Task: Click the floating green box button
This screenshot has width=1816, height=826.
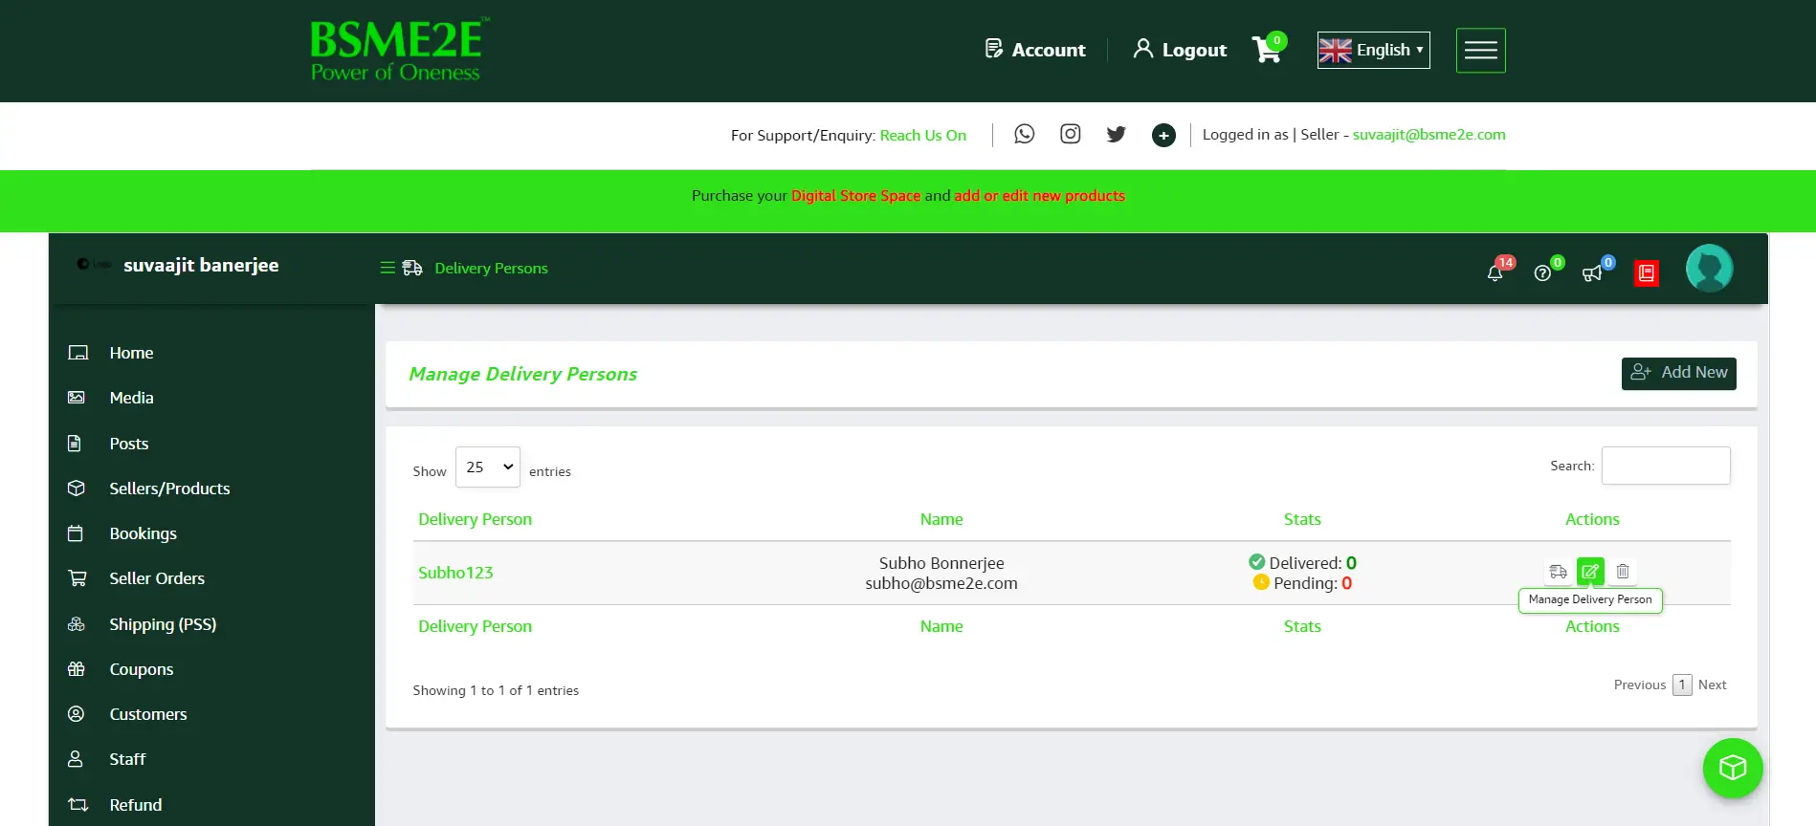Action: [x=1733, y=768]
